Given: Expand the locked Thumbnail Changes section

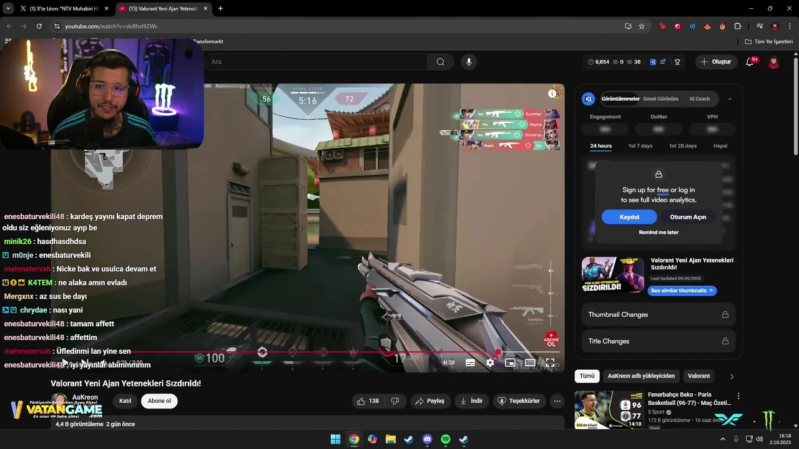Looking at the screenshot, I should [x=659, y=314].
